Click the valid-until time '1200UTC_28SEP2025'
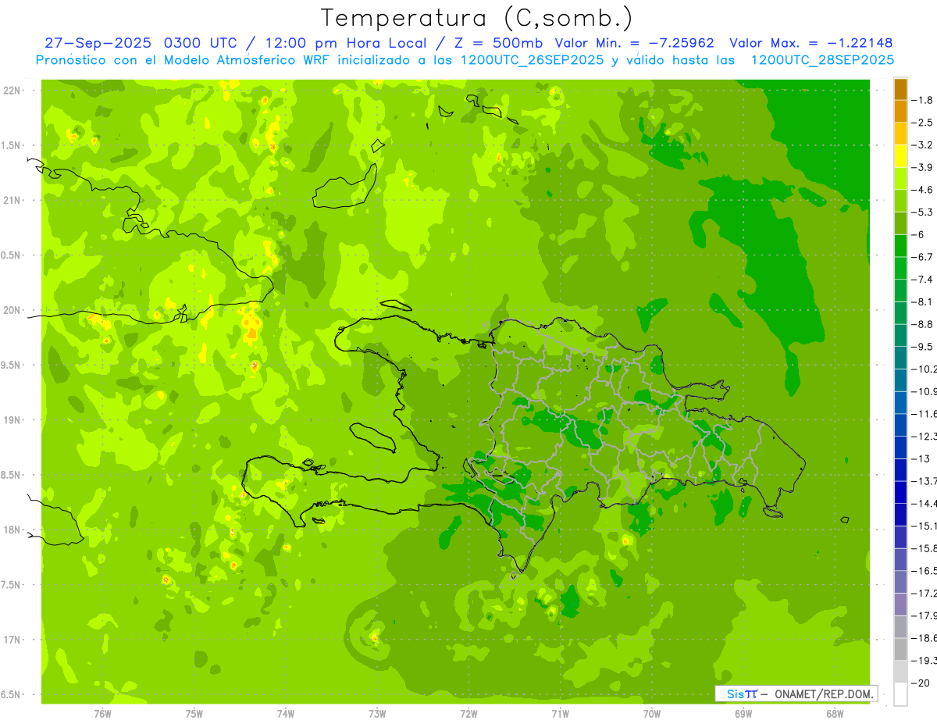This screenshot has width=937, height=724. [822, 60]
